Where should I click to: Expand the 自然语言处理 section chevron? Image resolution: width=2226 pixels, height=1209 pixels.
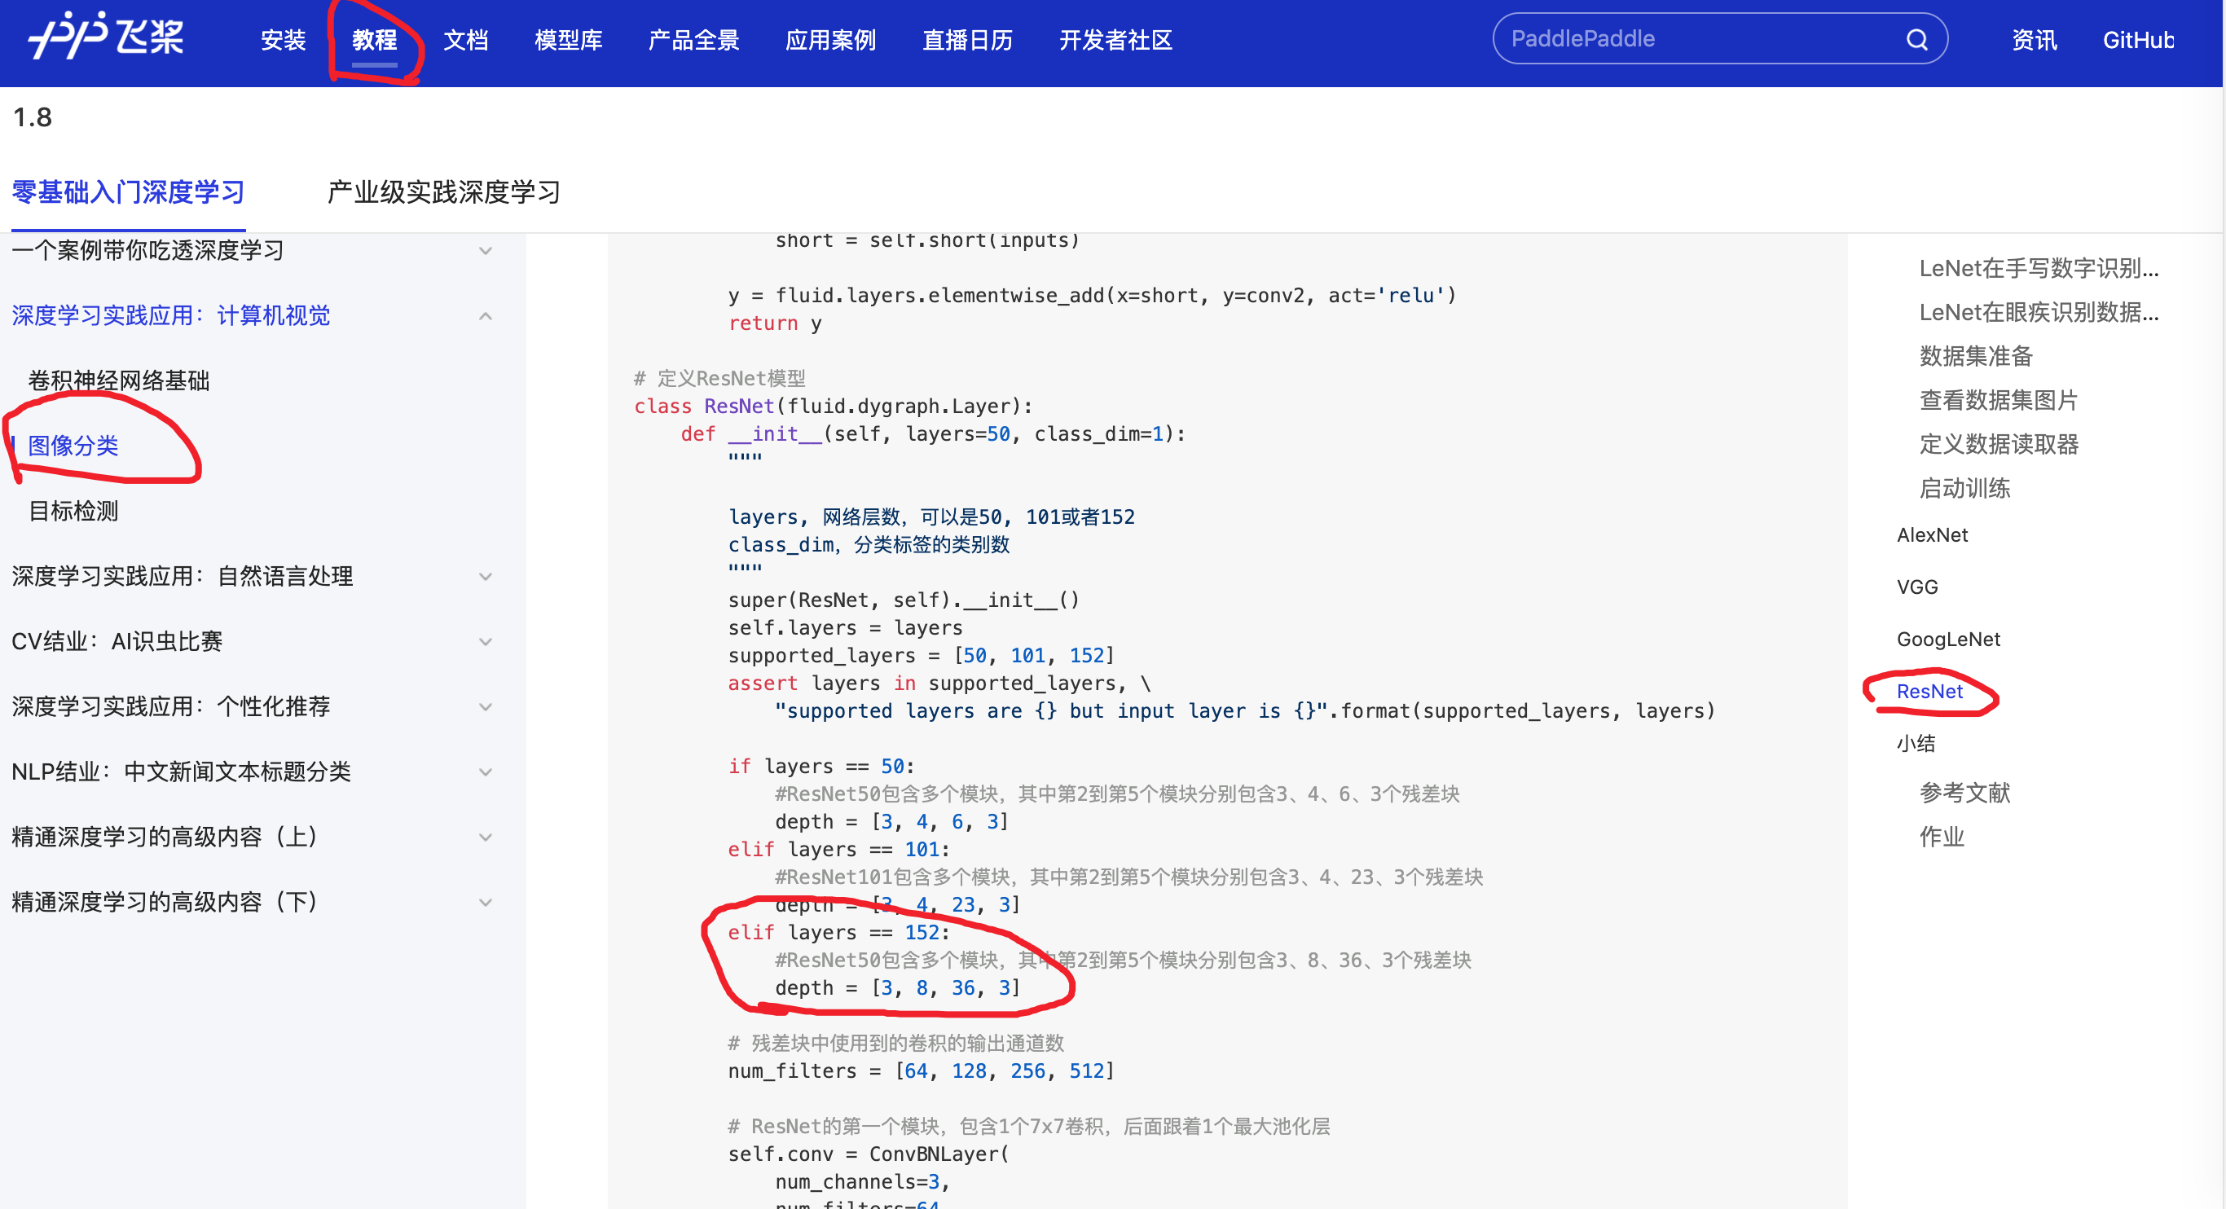(x=486, y=577)
